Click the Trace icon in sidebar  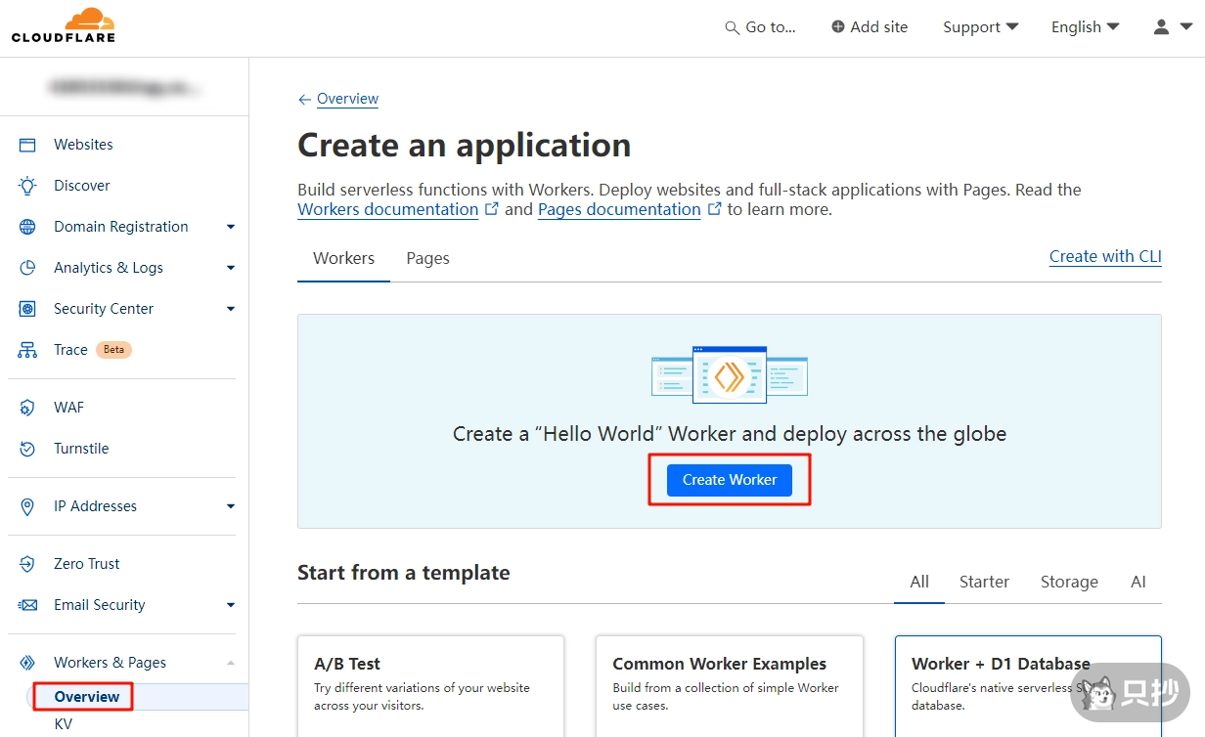click(27, 350)
